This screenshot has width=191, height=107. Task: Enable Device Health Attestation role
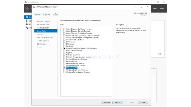click(64, 40)
